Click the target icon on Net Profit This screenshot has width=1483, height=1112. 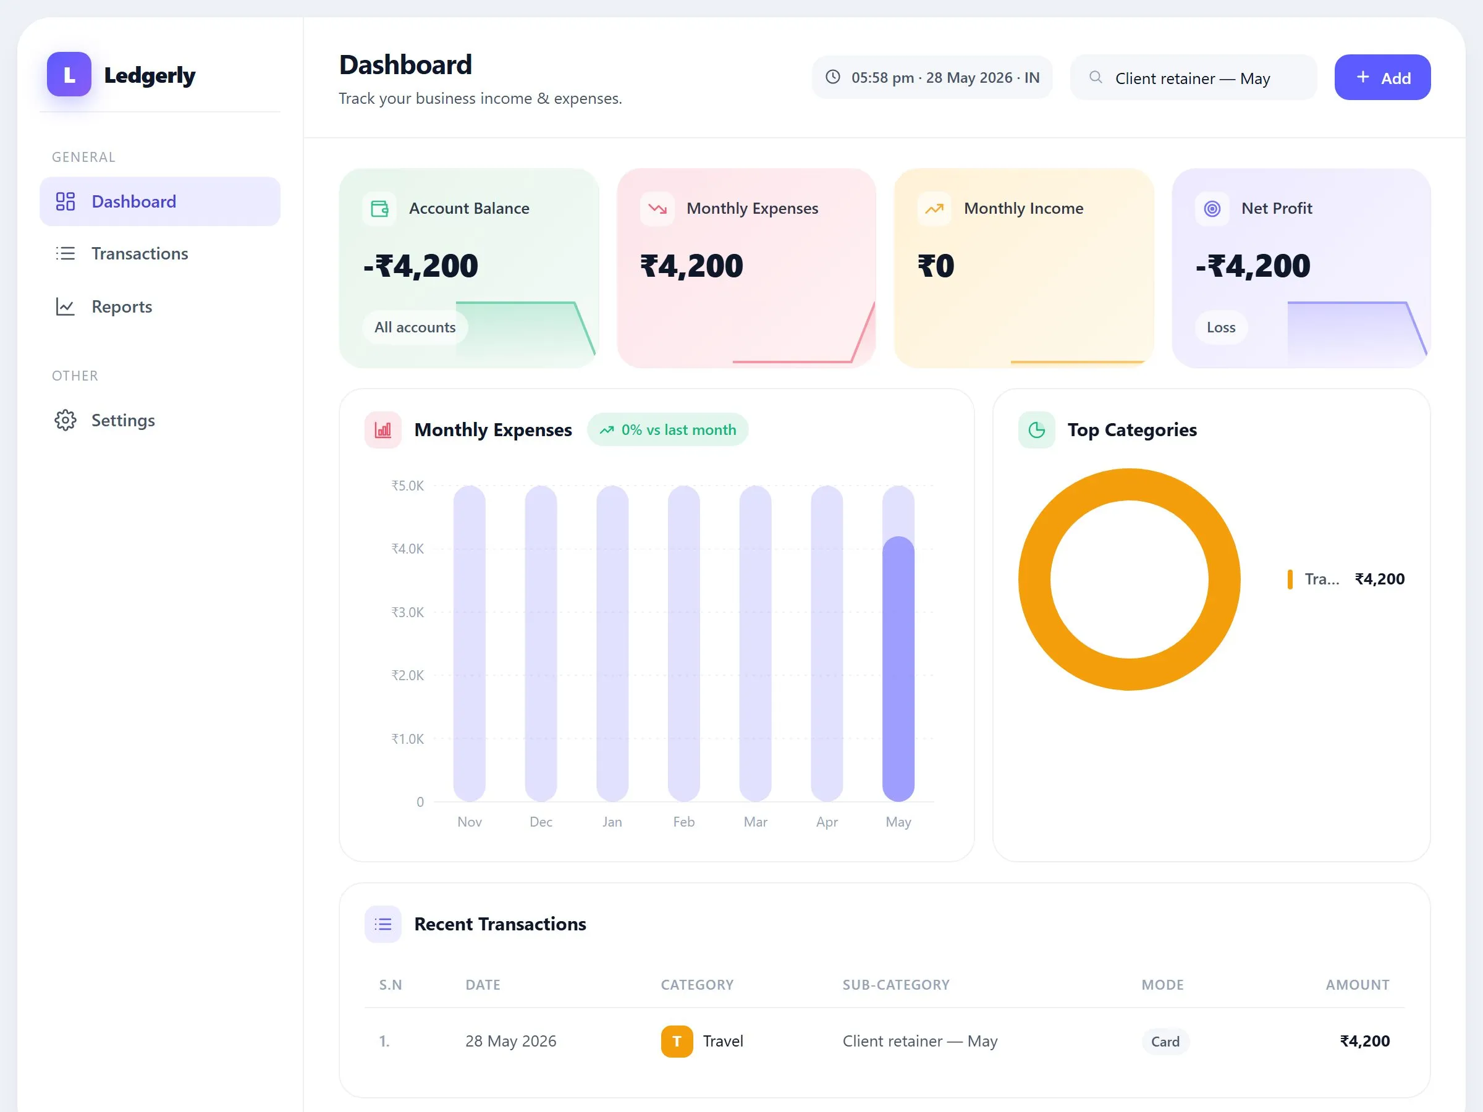(1212, 209)
